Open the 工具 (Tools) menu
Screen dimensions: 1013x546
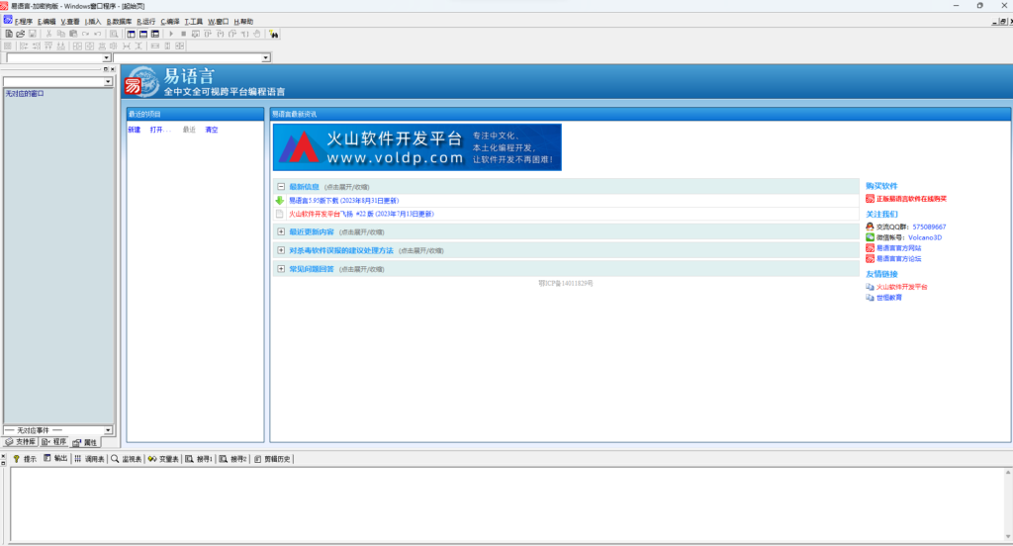pos(193,21)
